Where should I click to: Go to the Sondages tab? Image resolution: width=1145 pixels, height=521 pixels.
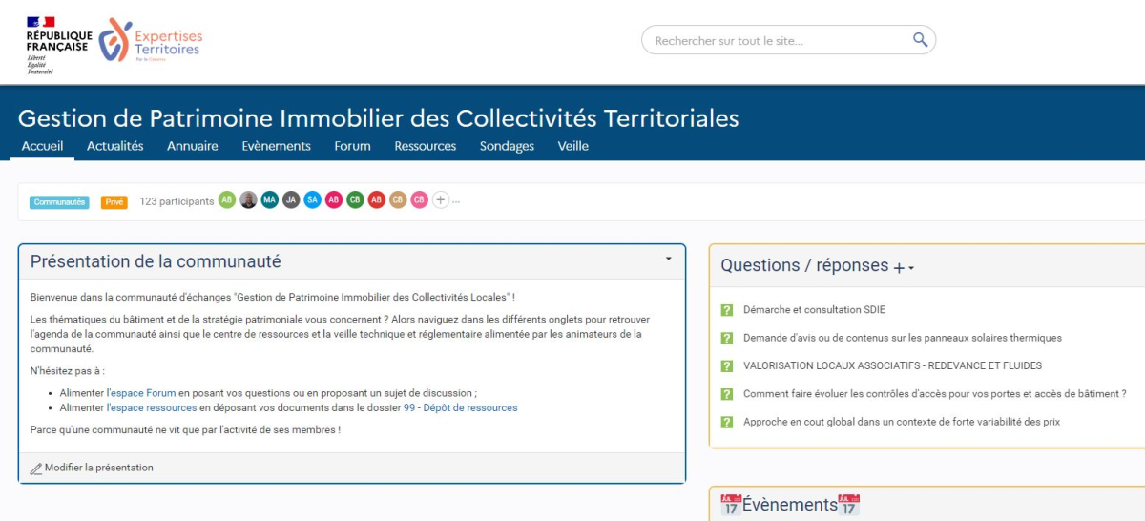point(507,146)
